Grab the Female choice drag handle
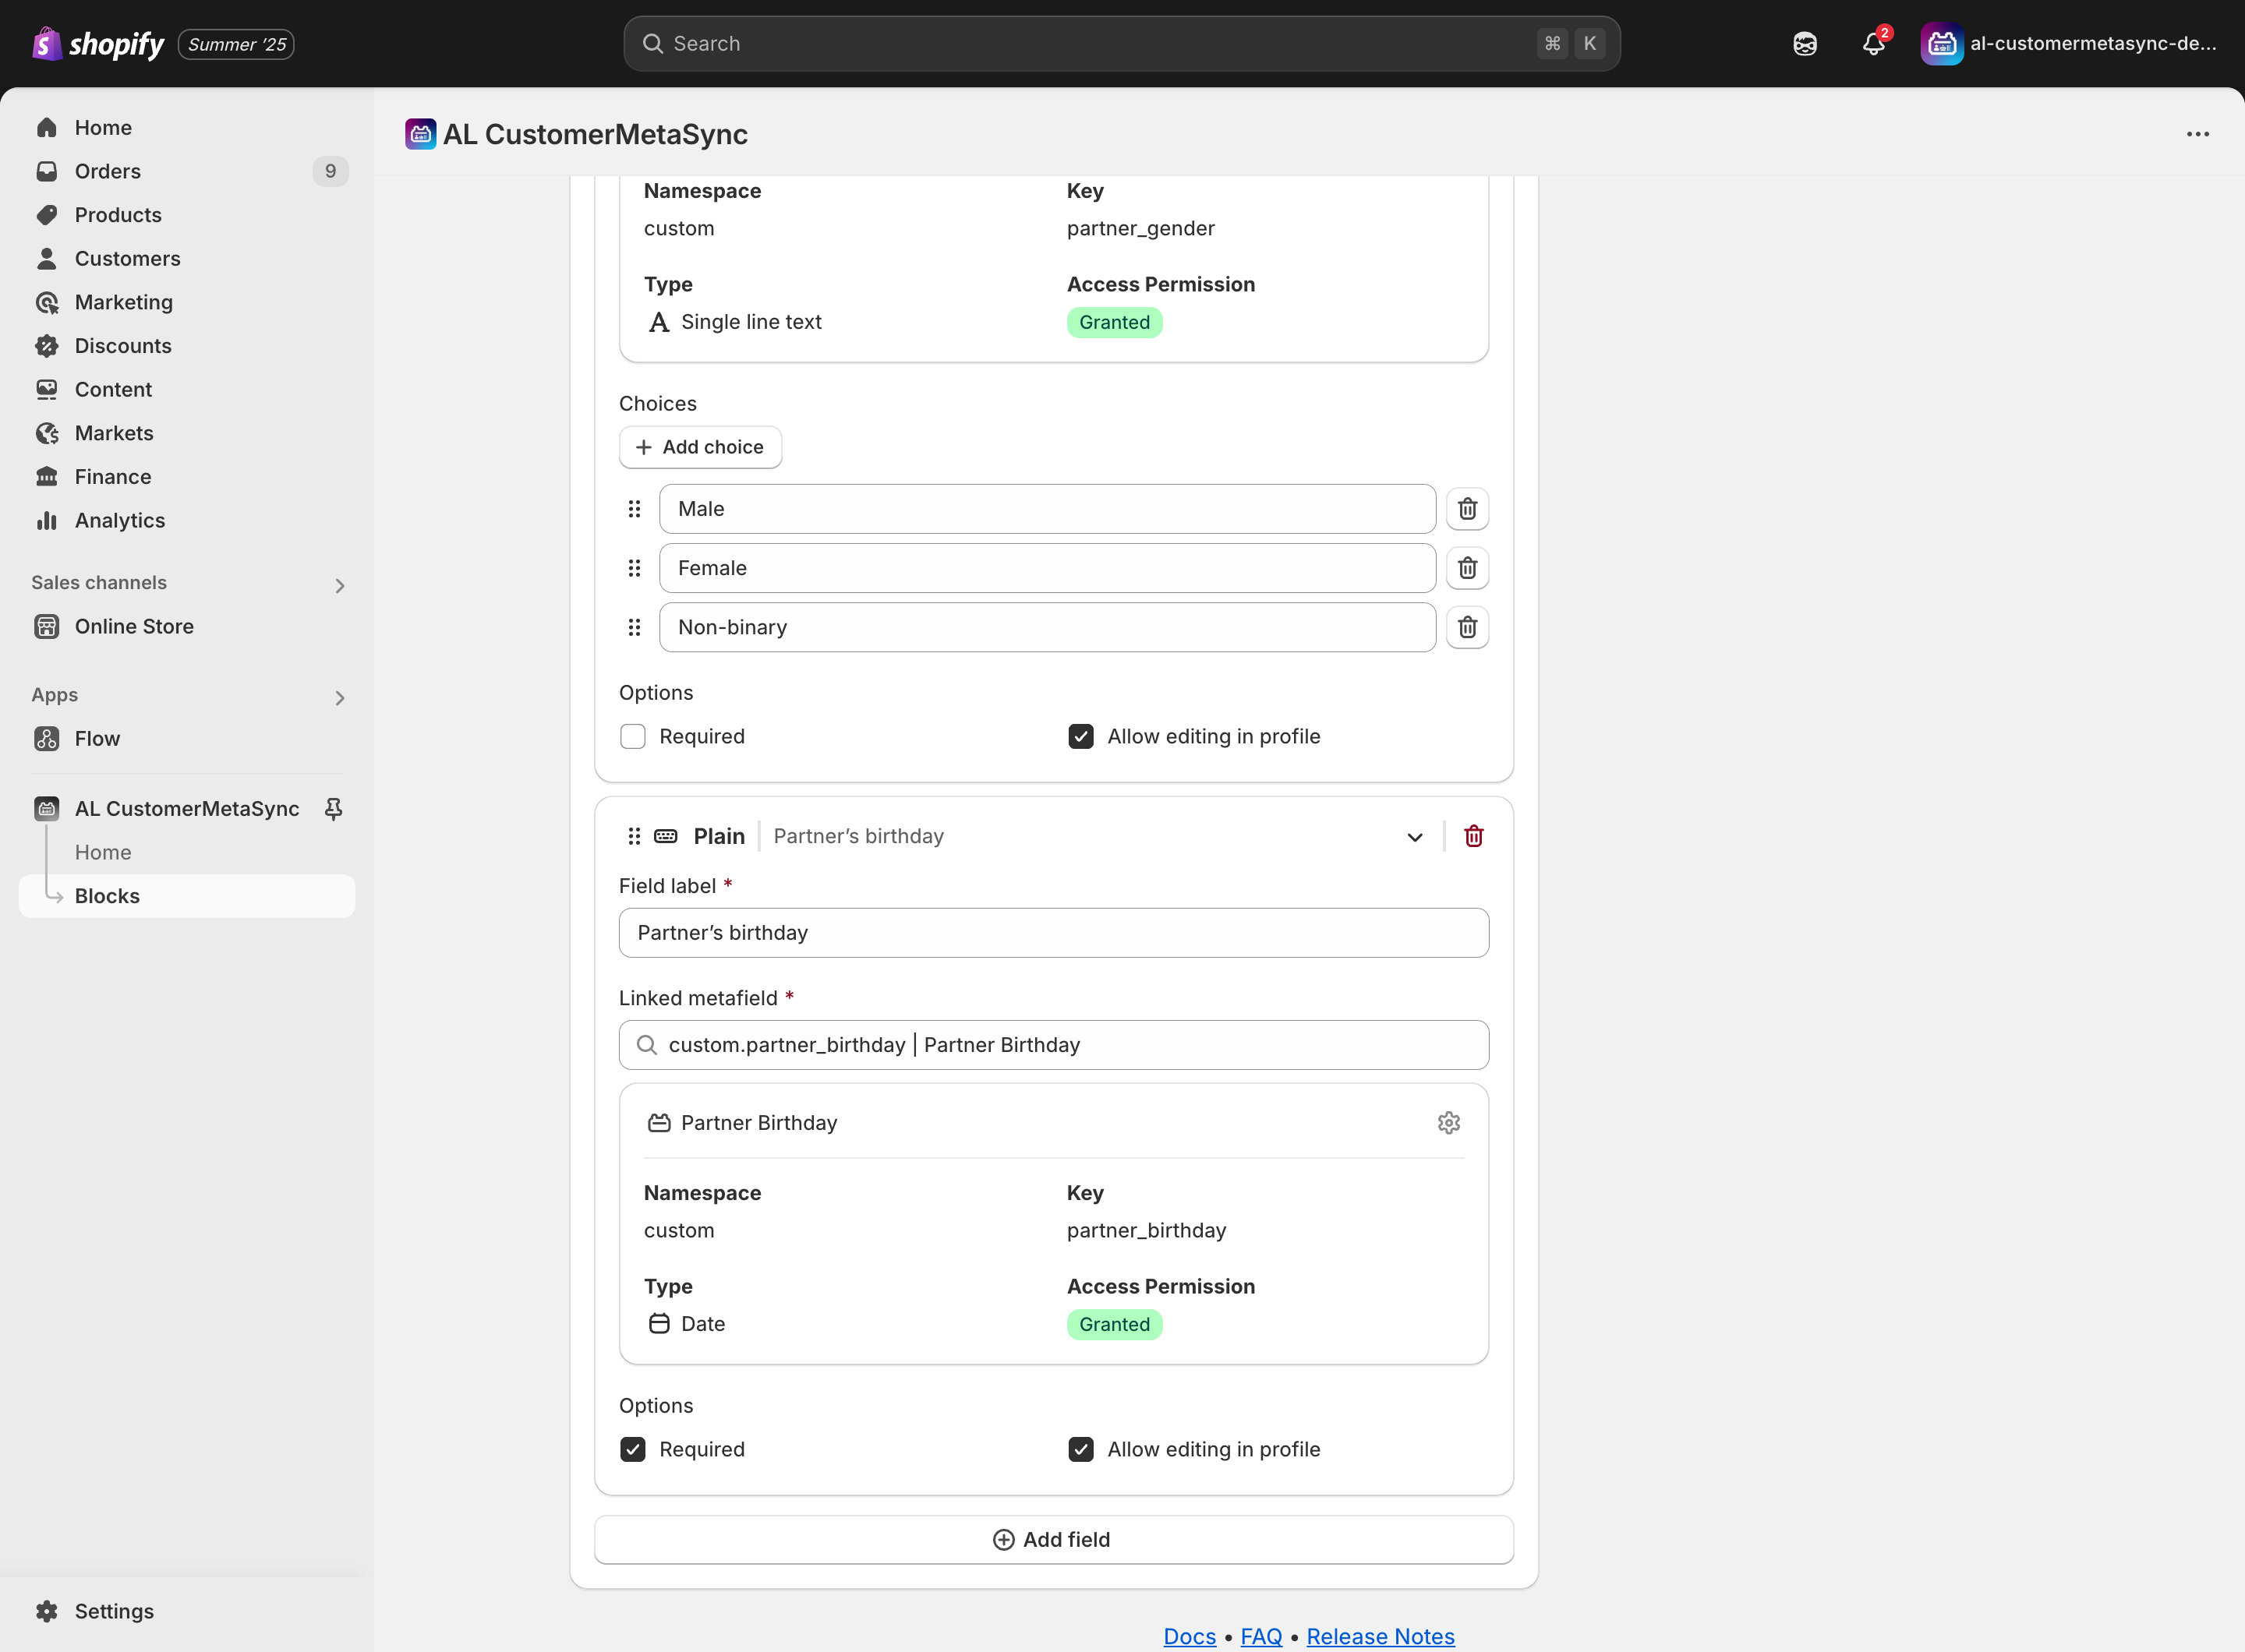This screenshot has height=1652, width=2245. (633, 568)
